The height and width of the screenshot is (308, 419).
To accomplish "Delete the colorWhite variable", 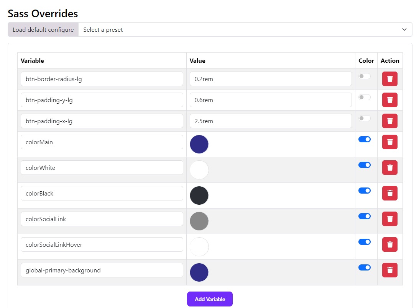I will 389,168.
